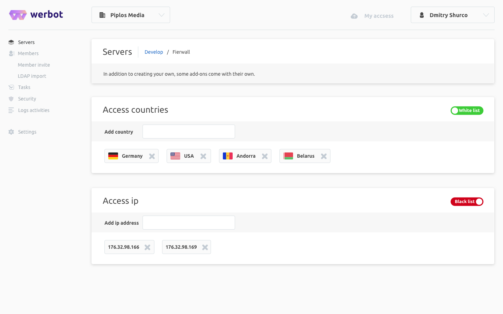Screen dimensions: 503x314
Task: Click the Andorra country label
Action: 246,156
